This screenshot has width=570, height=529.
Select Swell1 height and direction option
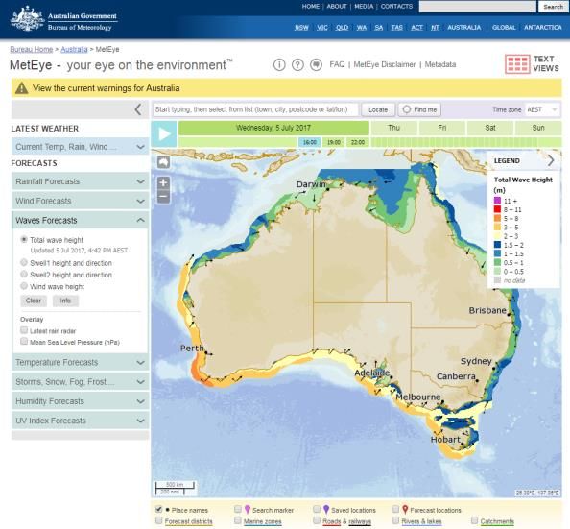pos(24,262)
